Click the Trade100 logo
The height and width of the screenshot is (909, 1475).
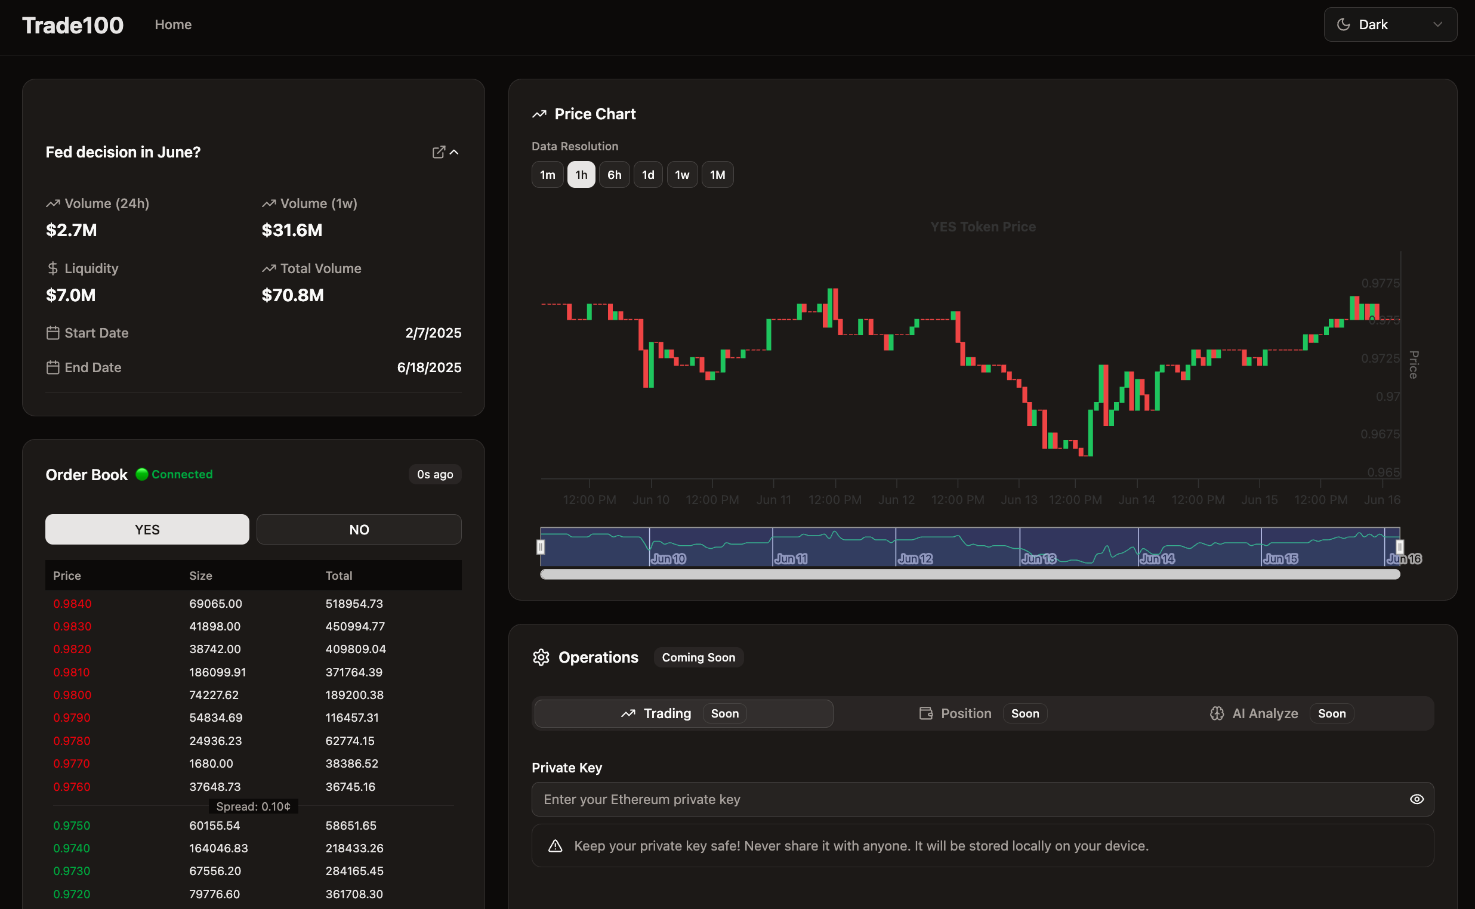click(72, 24)
